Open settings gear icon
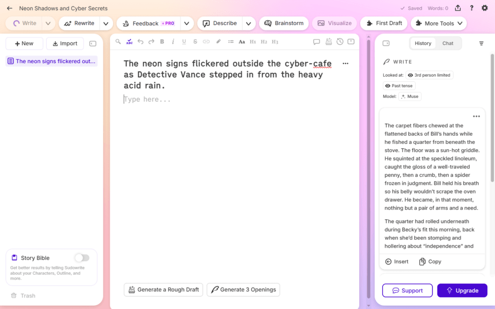This screenshot has height=309, width=495. pos(484,8)
